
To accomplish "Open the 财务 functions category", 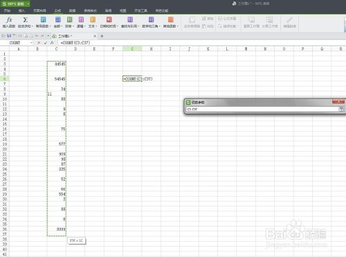I will (69, 22).
